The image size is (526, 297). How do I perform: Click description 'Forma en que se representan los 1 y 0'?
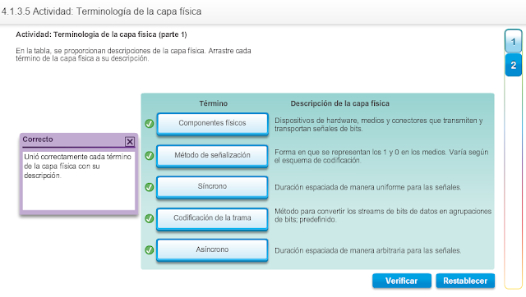[381, 156]
